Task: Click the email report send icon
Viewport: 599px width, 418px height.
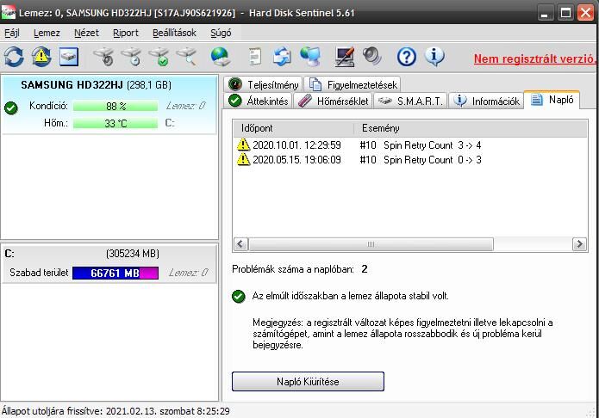Action: pyautogui.click(x=282, y=57)
